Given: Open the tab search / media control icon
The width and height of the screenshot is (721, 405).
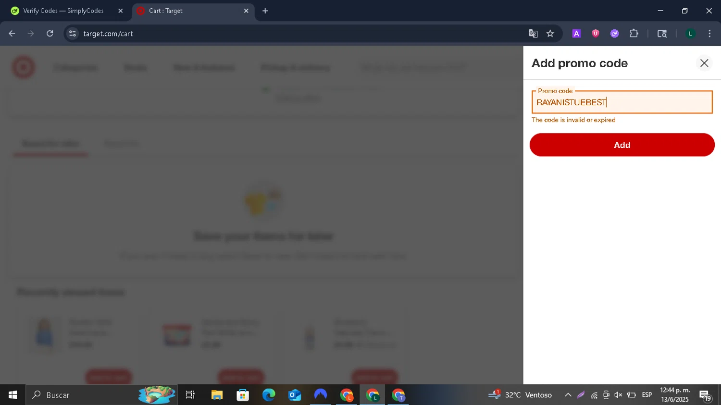Looking at the screenshot, I should click(662, 34).
